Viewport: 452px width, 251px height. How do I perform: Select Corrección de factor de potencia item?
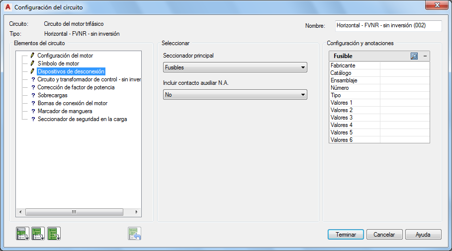point(76,87)
